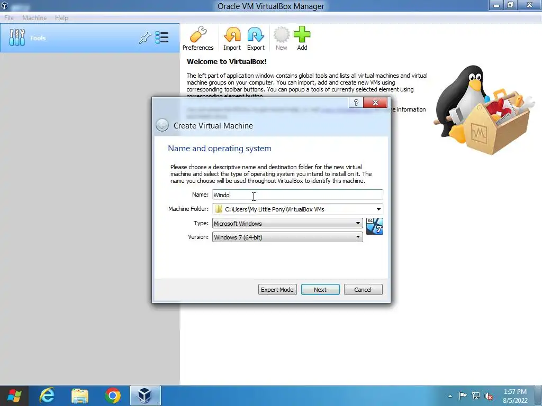Launch Google Chrome from taskbar
The width and height of the screenshot is (542, 406).
pyautogui.click(x=113, y=395)
